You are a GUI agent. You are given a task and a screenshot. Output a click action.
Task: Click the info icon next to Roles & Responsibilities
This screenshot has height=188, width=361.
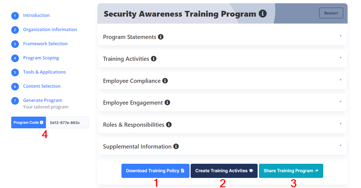pos(169,125)
